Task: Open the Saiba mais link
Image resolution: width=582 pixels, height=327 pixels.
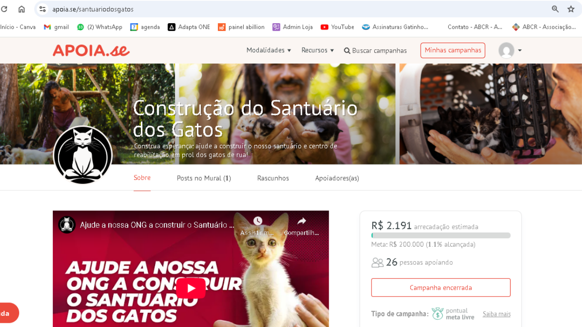Action: 497,314
